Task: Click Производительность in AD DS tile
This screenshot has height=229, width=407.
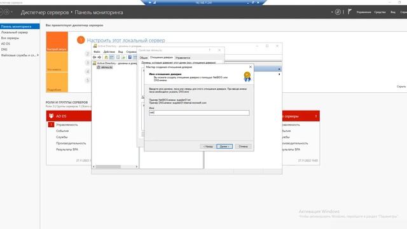Action: click(x=71, y=143)
